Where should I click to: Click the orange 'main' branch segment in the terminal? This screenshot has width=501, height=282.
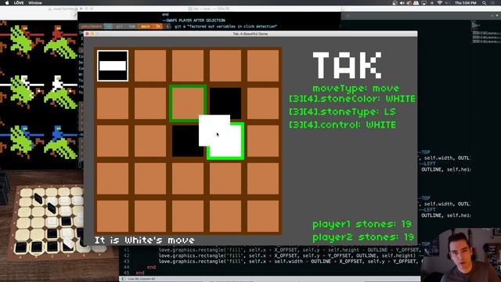[146, 27]
